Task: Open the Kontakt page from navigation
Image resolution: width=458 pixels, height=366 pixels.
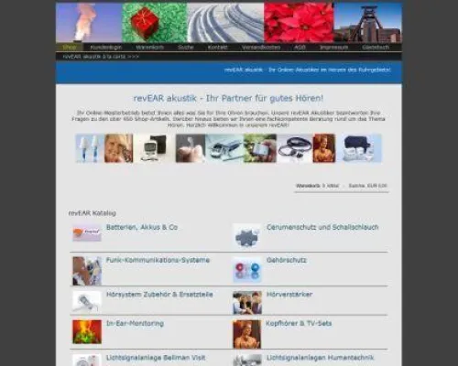Action: (217, 48)
